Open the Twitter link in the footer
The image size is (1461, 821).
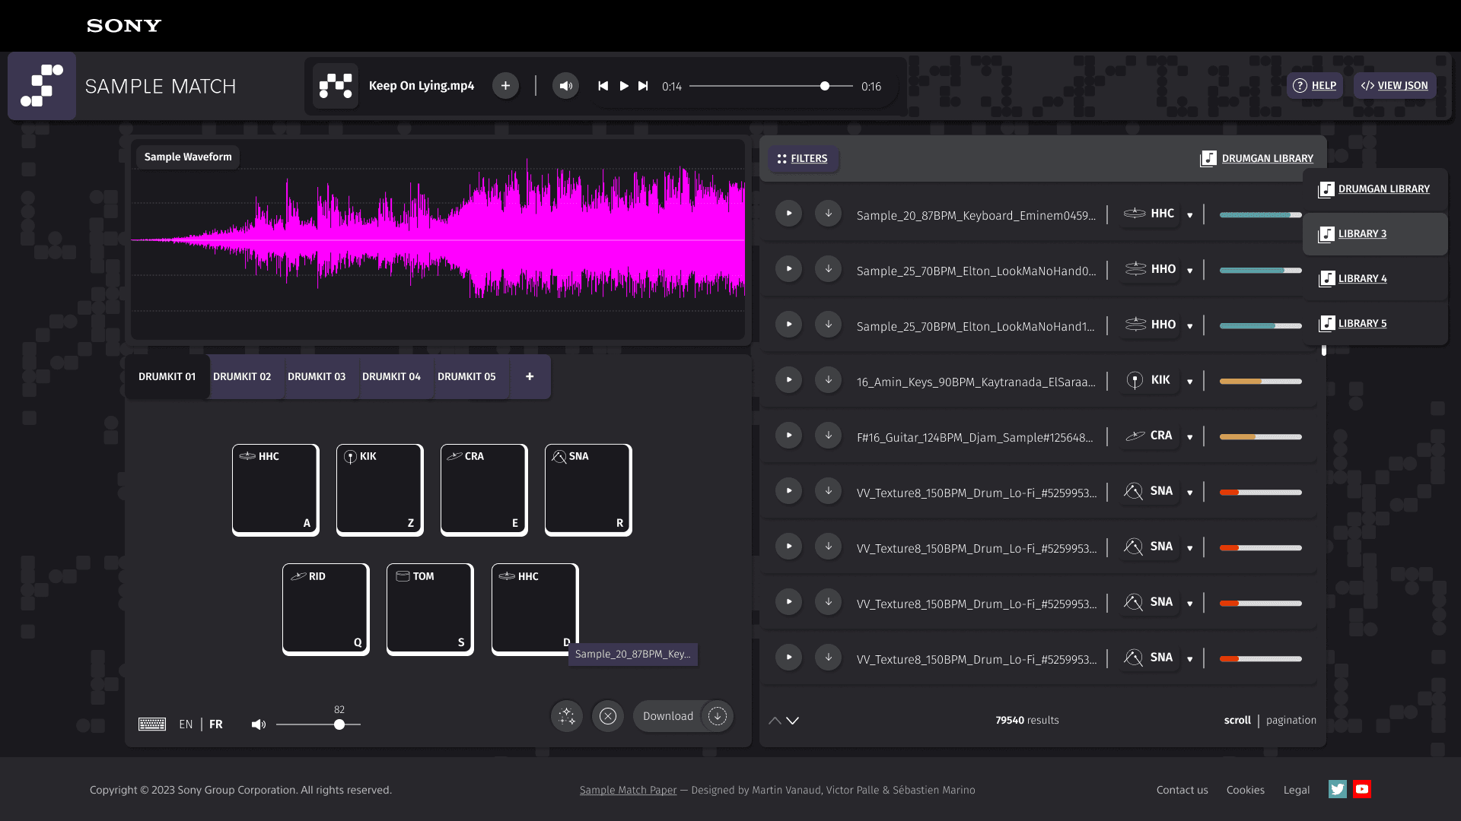pos(1337,789)
